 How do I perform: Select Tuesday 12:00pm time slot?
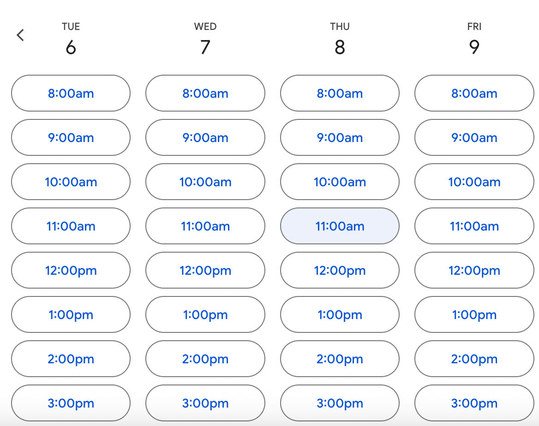tap(71, 270)
